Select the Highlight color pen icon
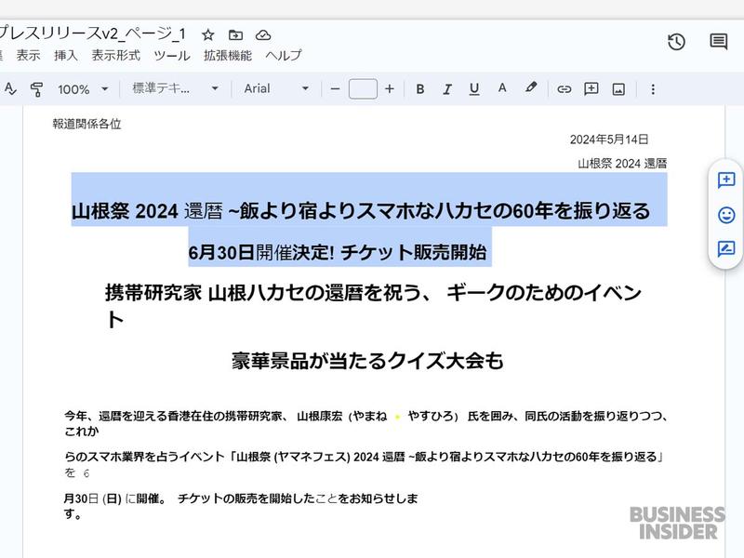Viewport: 744px width, 558px height. point(529,89)
